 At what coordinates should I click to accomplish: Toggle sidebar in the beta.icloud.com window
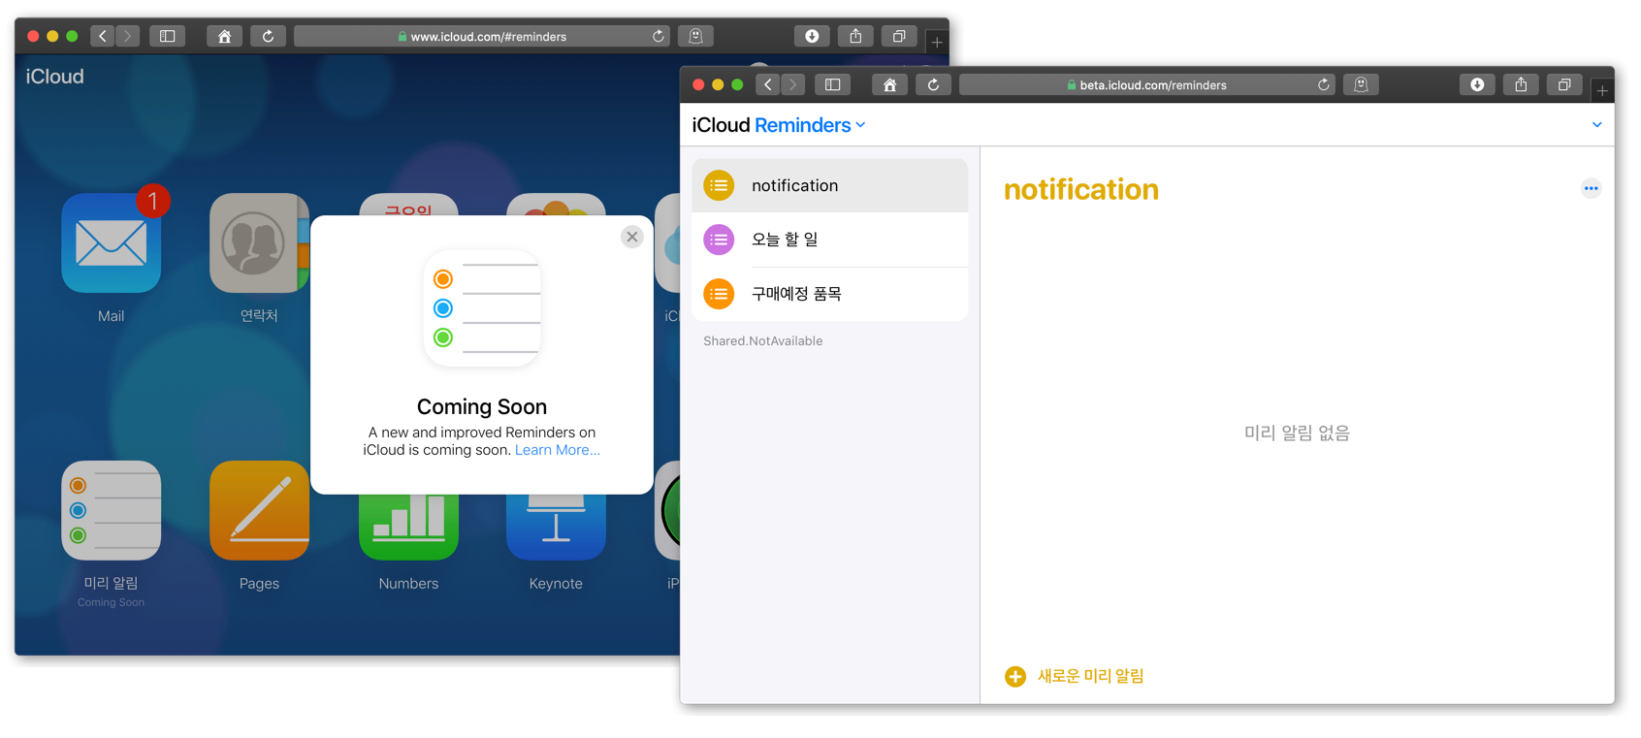click(832, 84)
